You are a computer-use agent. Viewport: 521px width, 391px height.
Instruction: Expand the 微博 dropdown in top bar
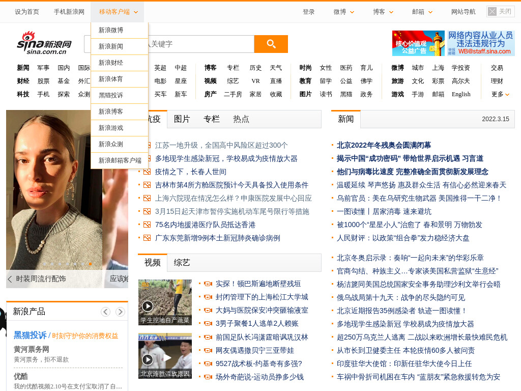(x=343, y=12)
